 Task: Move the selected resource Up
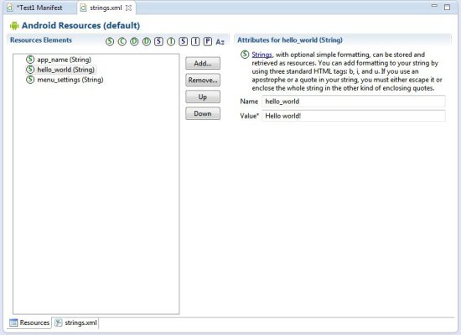click(203, 97)
